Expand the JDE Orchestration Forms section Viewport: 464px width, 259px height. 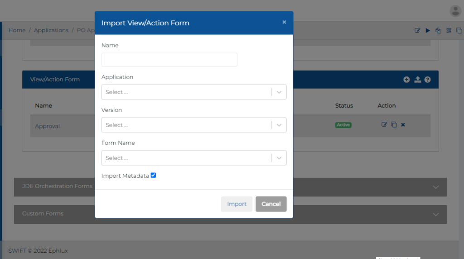coord(435,187)
